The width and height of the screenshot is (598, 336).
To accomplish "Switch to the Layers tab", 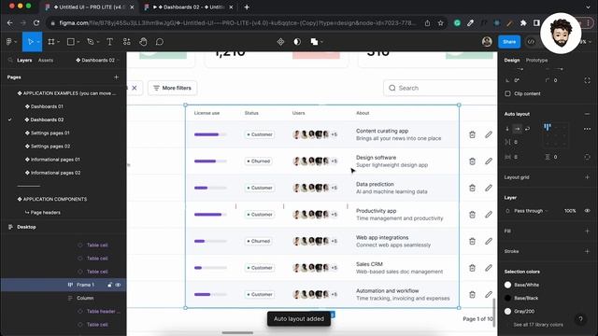I will coord(24,60).
